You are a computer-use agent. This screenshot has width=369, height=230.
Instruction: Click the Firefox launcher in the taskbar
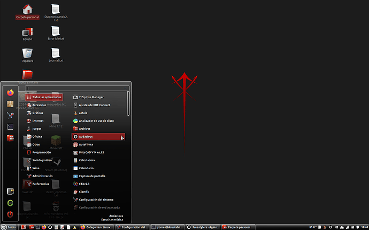tap(44, 227)
